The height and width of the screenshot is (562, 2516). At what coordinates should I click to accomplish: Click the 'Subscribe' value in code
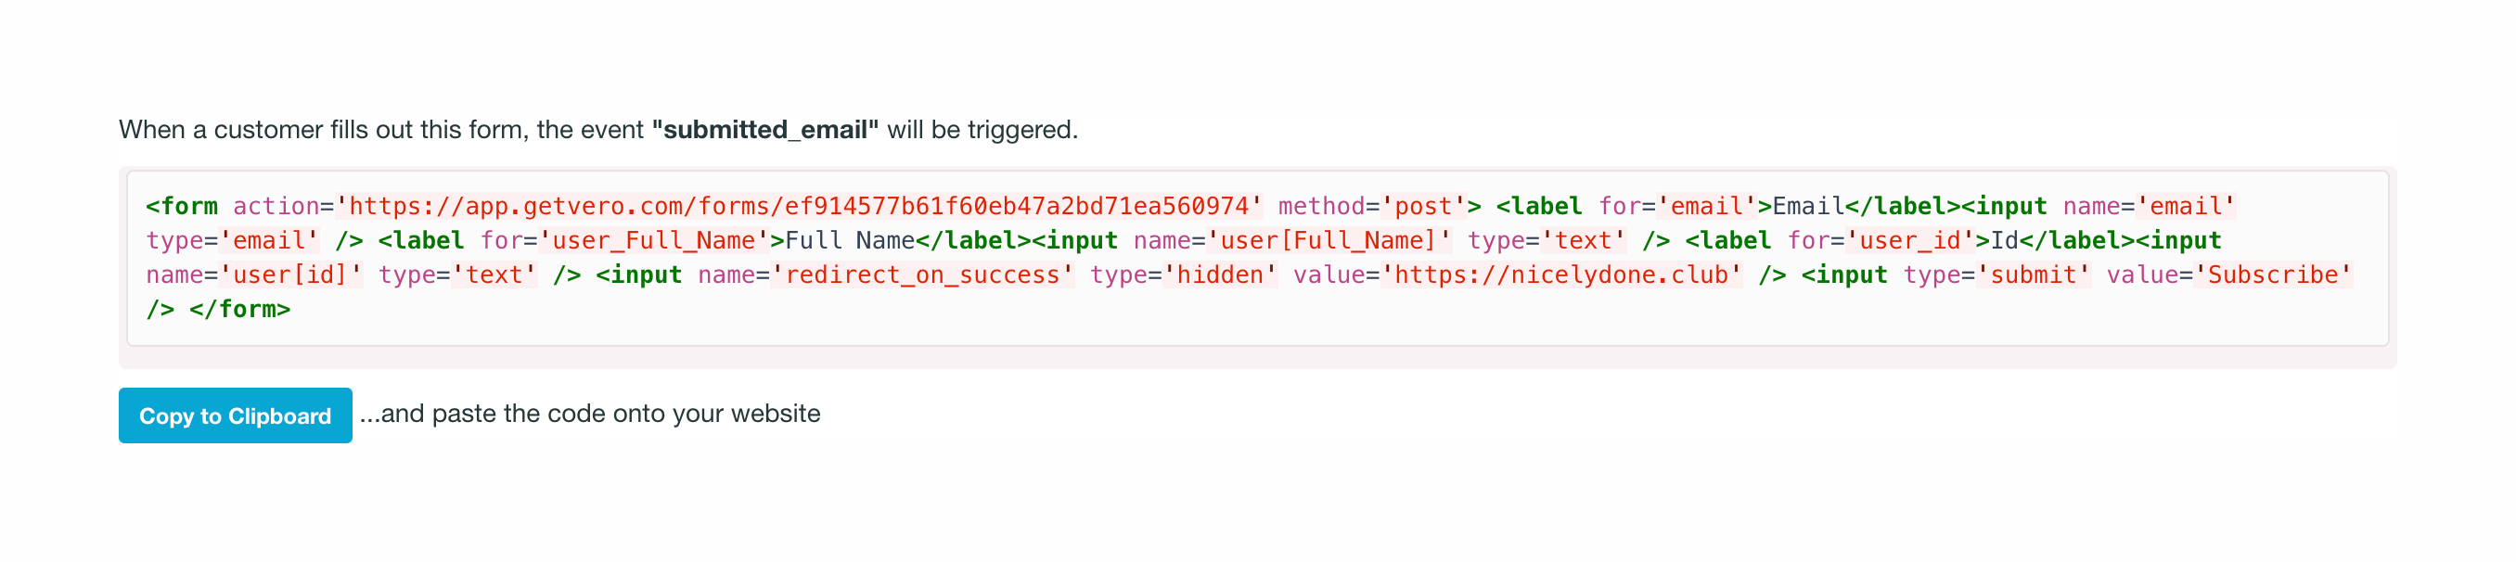click(x=2273, y=275)
